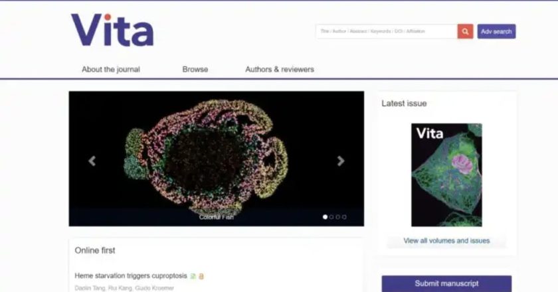Click the Submit manuscript button
Viewport: 558px width, 292px height.
point(446,283)
